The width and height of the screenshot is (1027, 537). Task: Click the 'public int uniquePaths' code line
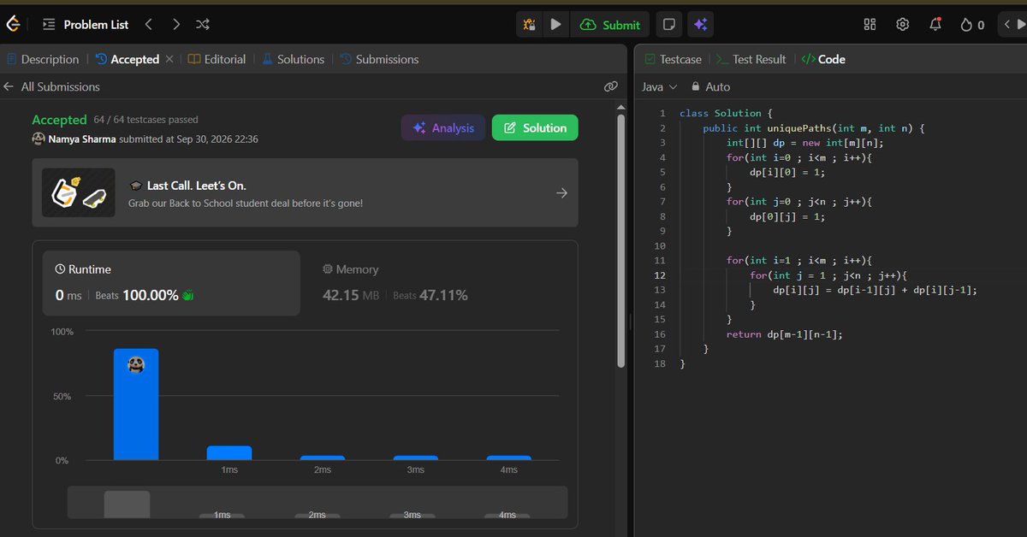(814, 128)
